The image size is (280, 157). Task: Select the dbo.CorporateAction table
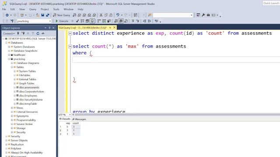[31, 92]
